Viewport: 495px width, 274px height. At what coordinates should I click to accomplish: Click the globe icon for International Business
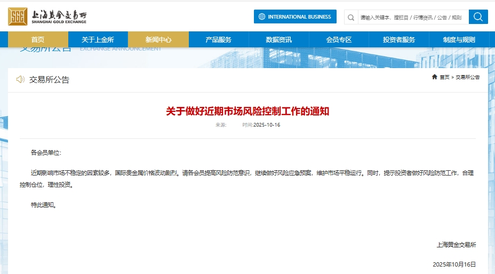[261, 16]
